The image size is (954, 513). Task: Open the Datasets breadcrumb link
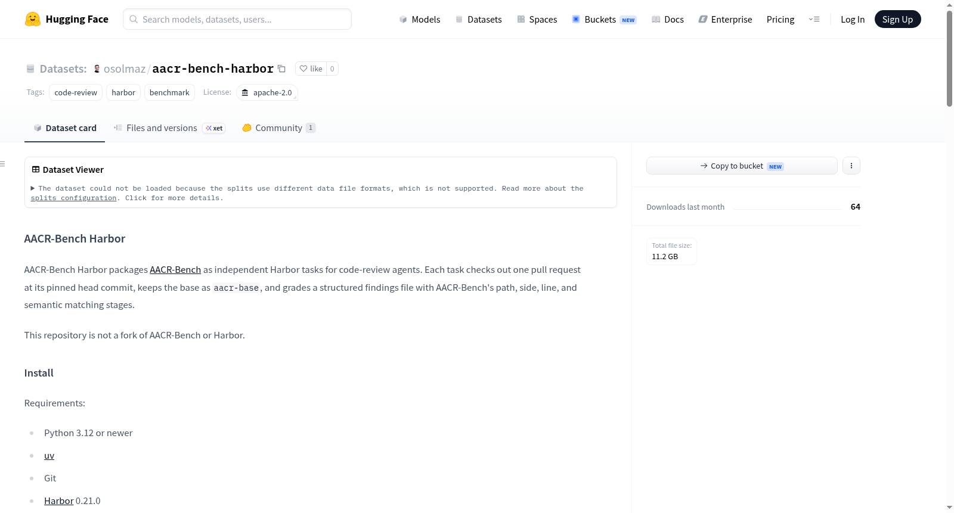pos(63,69)
